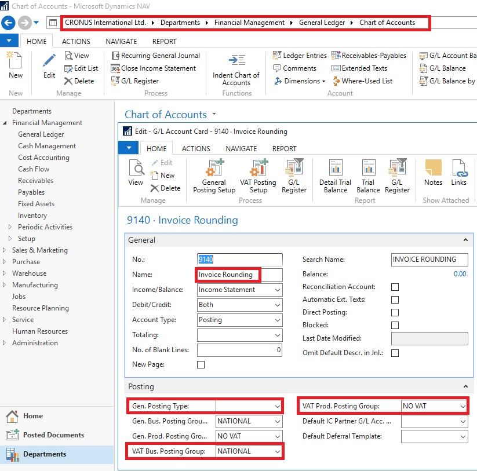Click the 0.00 Balance link
The height and width of the screenshot is (471, 477).
[x=460, y=274]
